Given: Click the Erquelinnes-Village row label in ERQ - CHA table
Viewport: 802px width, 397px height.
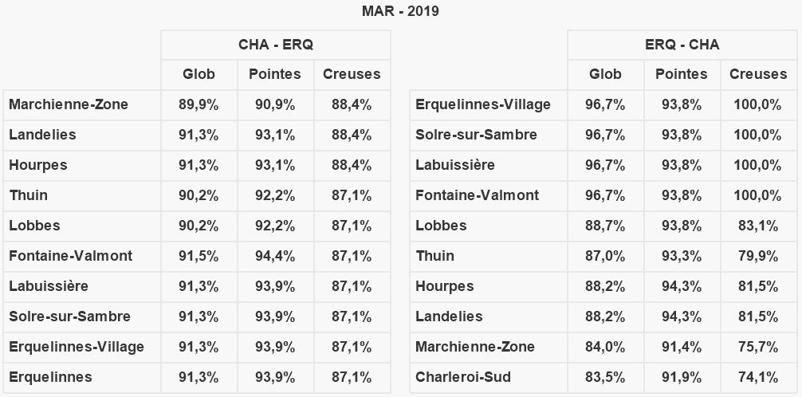Looking at the screenshot, I should 483,104.
